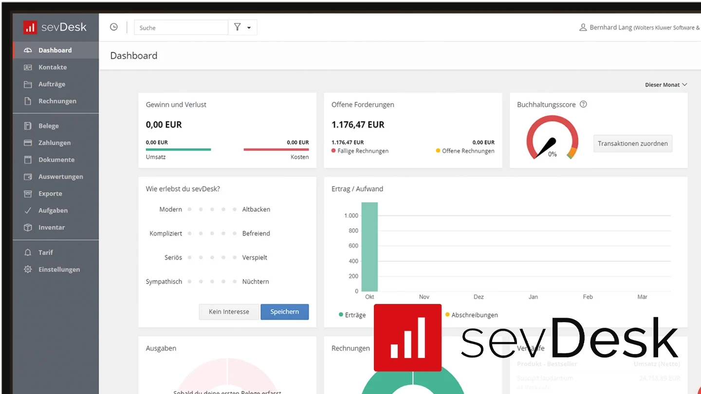Select the radio dot closest to Befreiend
This screenshot has width=701, height=394.
(x=235, y=233)
